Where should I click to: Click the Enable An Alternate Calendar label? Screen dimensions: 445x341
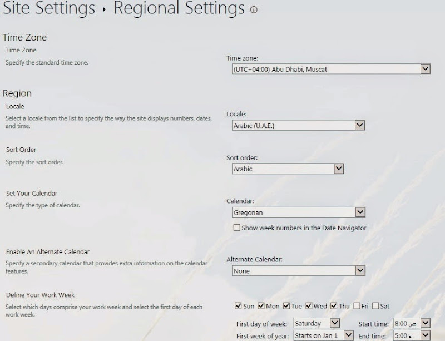coord(48,252)
